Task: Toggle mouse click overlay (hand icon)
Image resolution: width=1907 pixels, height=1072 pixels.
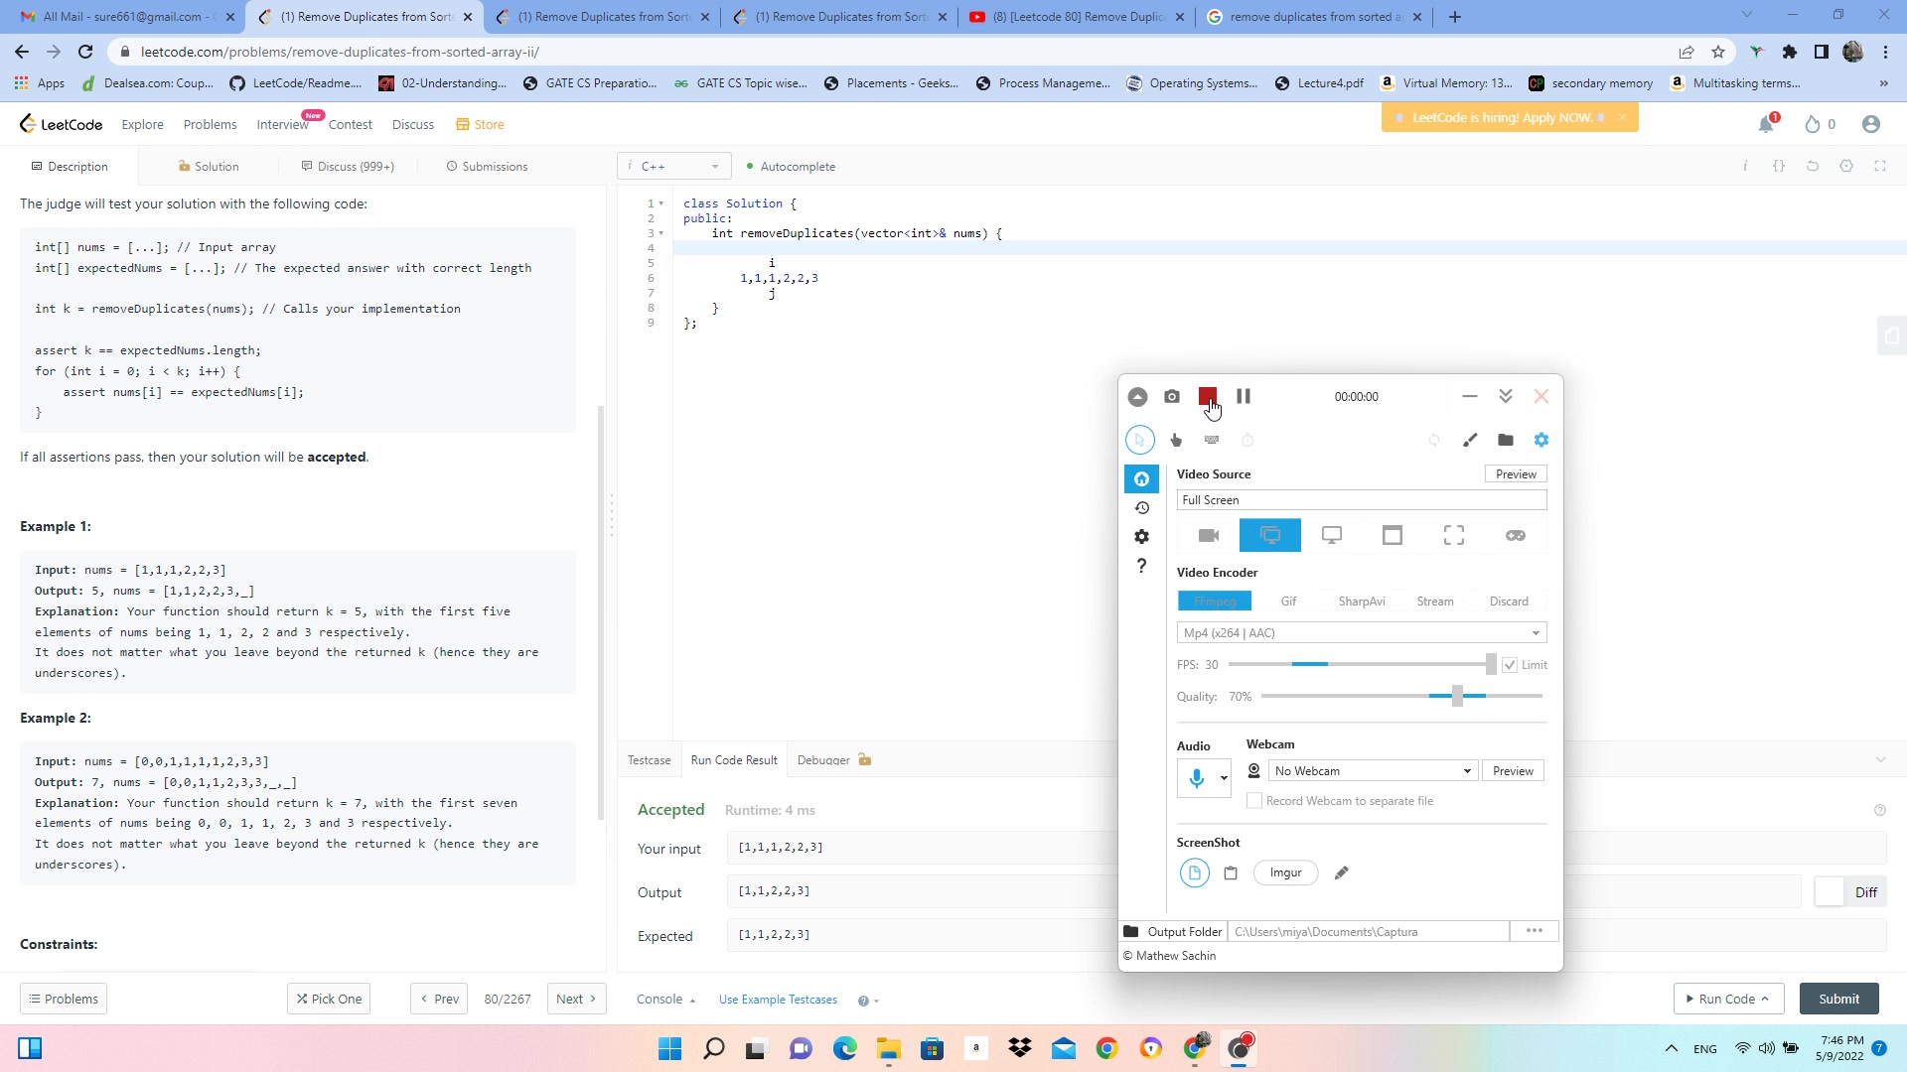Action: click(1176, 440)
